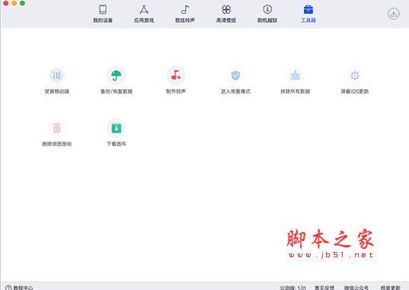Switch to the 应用游戏 tab
Screen dimensions: 409x290
144,14
